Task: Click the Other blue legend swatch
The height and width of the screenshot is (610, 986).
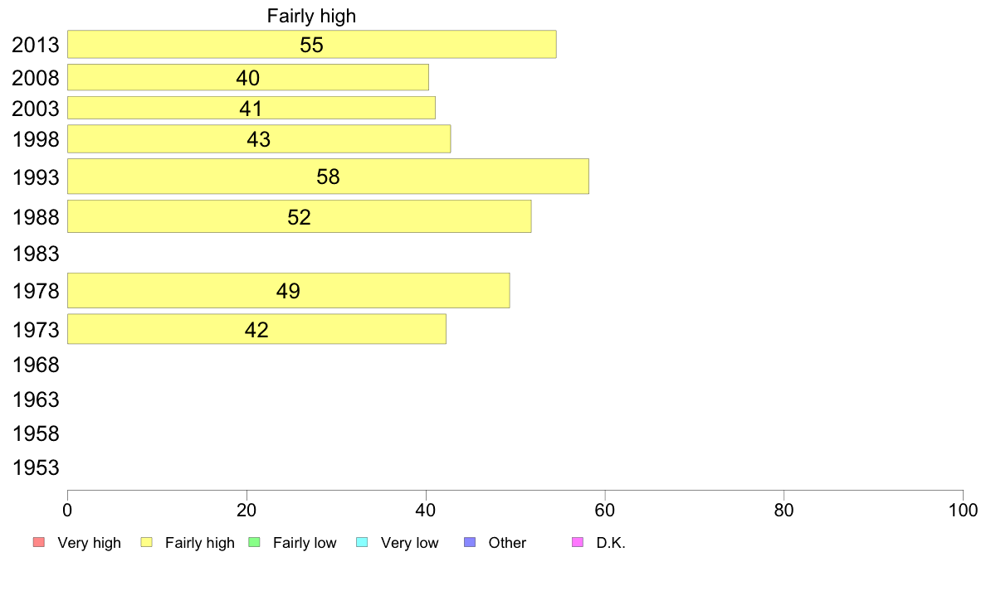Action: [x=470, y=542]
